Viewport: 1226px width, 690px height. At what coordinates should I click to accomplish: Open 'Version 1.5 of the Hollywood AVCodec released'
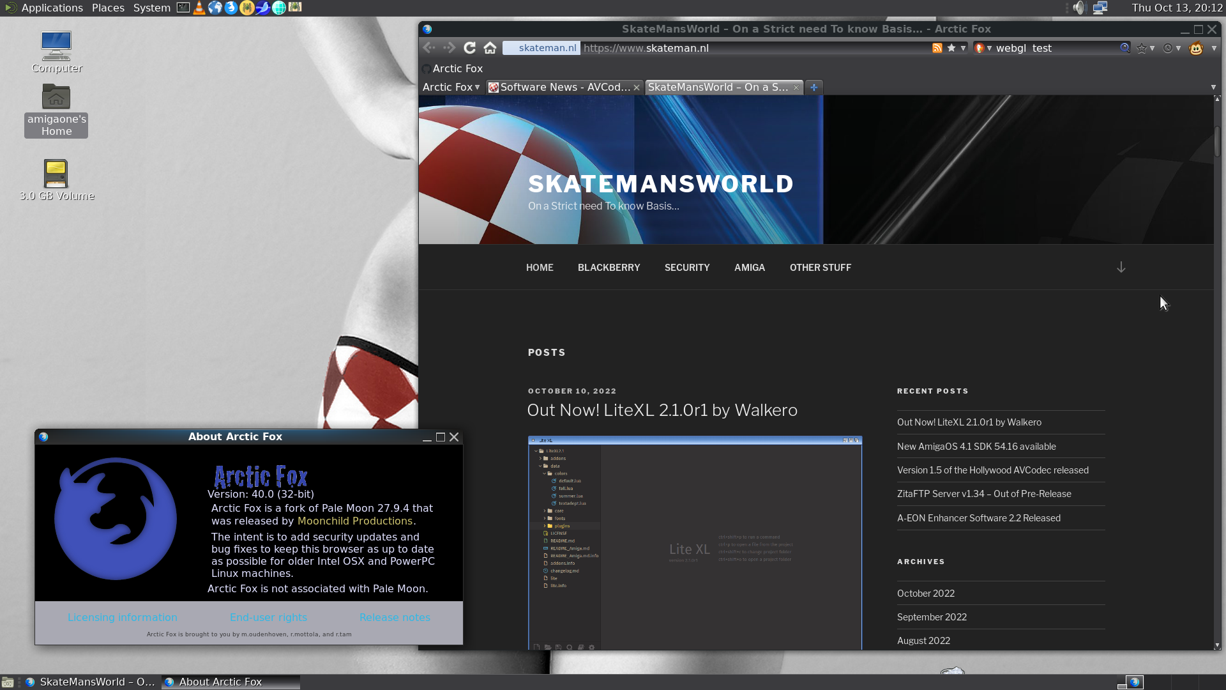coord(993,470)
